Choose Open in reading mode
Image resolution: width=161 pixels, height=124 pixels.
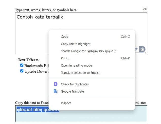[76, 66]
